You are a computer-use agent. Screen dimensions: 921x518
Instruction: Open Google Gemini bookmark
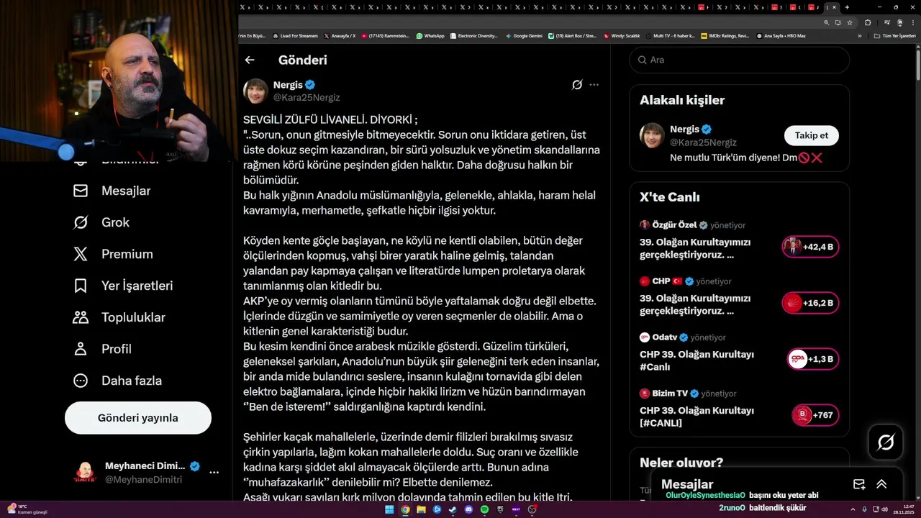pos(524,35)
